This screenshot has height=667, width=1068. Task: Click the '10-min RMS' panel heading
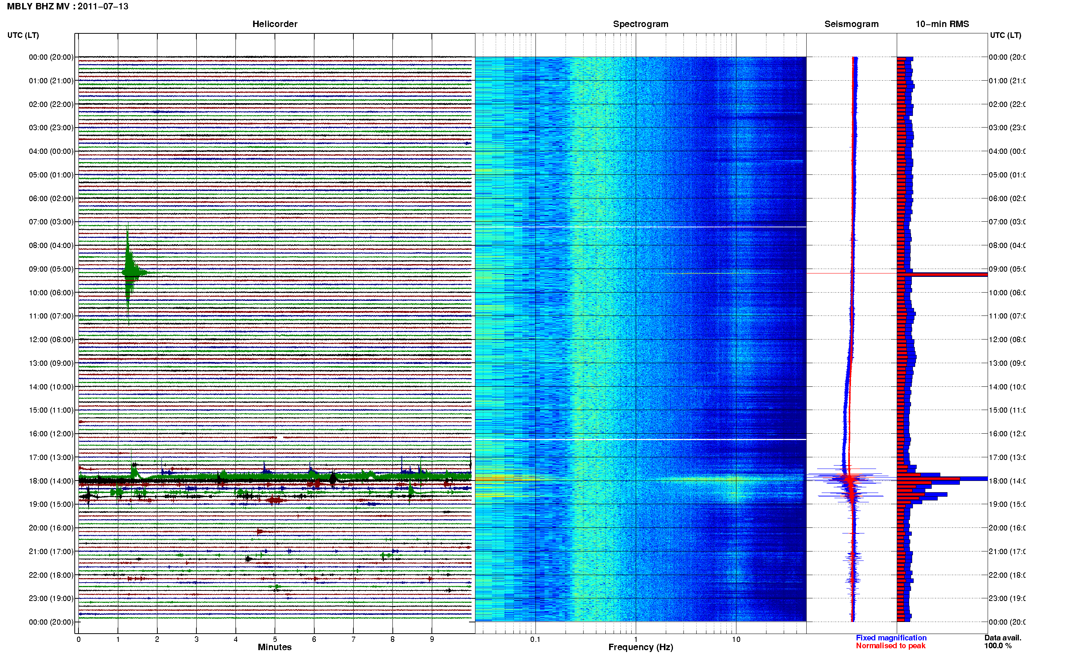942,24
